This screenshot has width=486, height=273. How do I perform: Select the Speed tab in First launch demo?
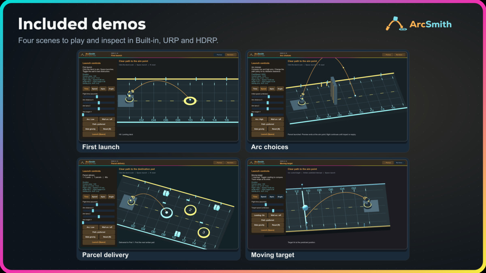(x=95, y=89)
